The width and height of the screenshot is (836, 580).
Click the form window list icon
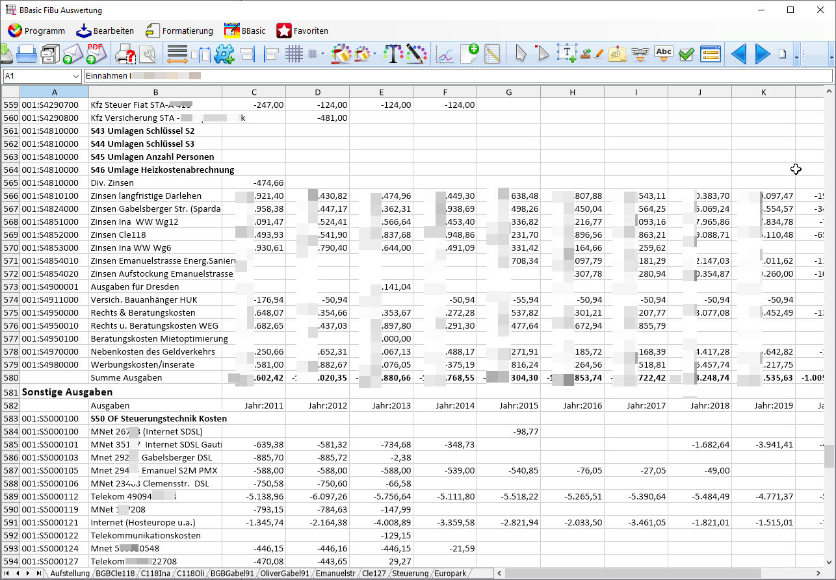pyautogui.click(x=711, y=55)
